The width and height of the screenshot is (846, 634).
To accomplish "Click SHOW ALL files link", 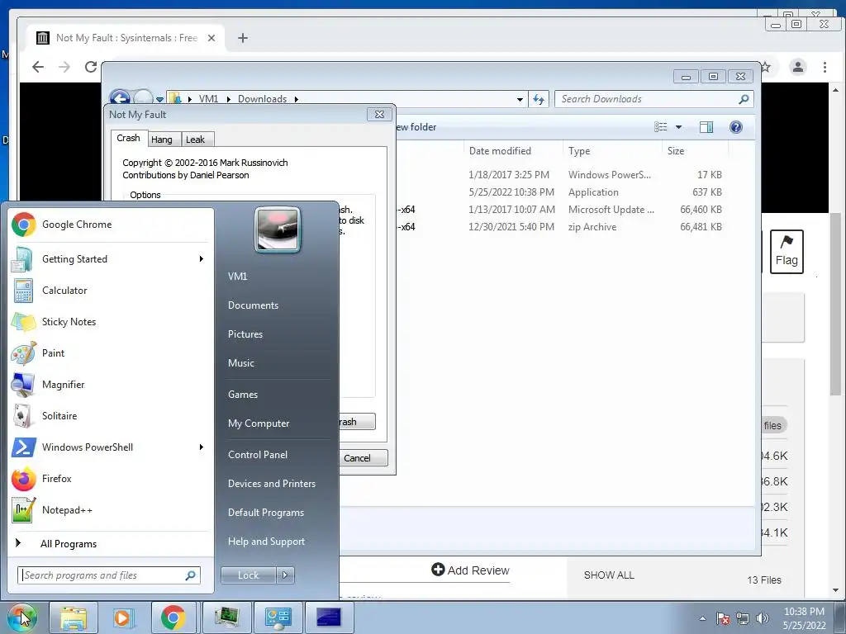I will click(609, 575).
